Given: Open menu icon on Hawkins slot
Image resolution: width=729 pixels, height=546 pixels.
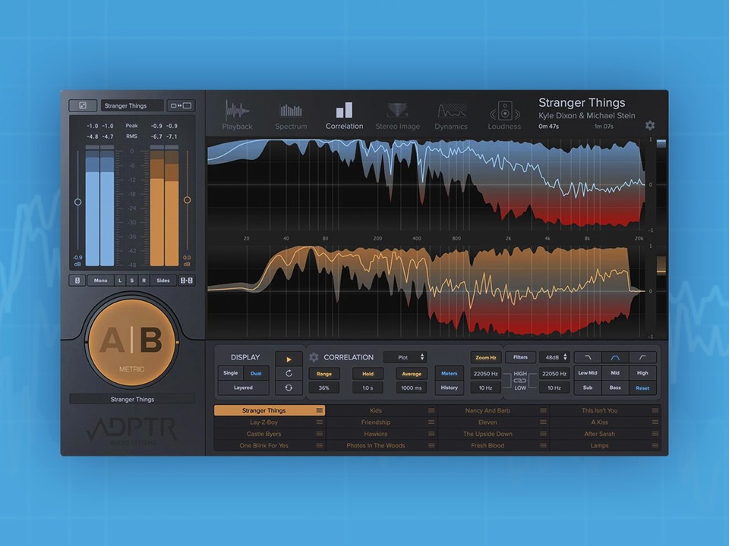Looking at the screenshot, I should tap(431, 434).
